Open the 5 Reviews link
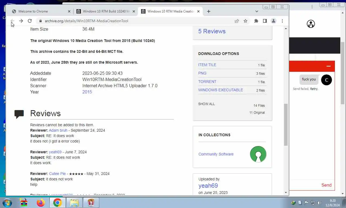Screen dimensions: 346x208 coord(212,31)
